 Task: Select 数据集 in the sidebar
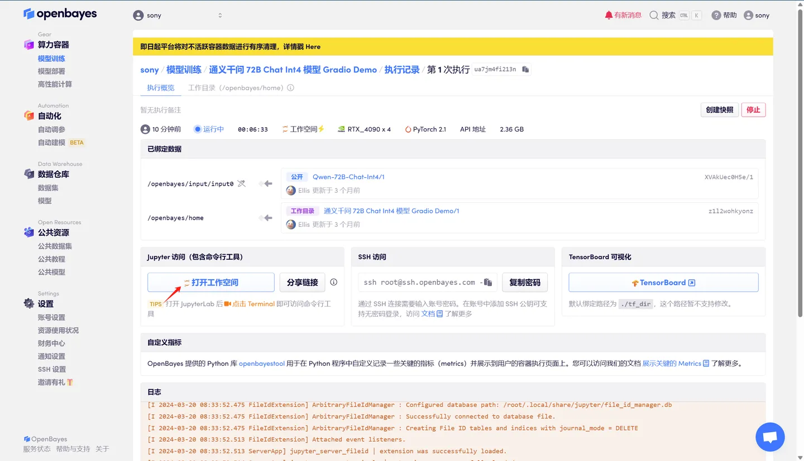(x=48, y=188)
